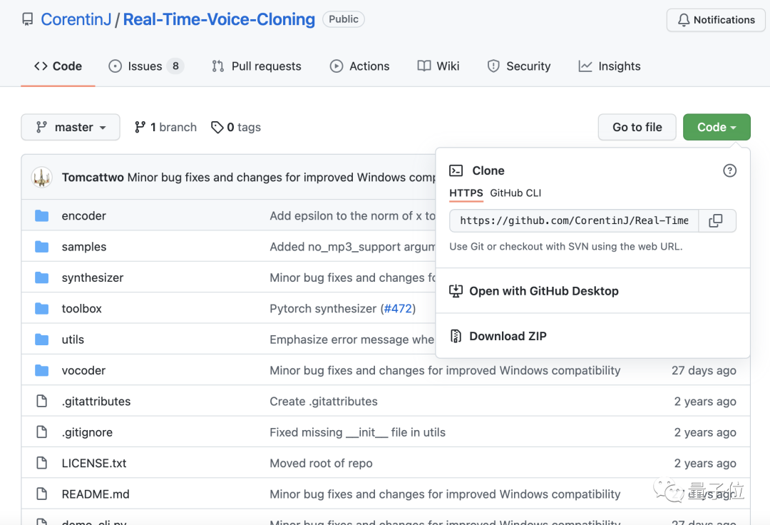Open the Actions tab
This screenshot has height=525, width=770.
pos(359,66)
